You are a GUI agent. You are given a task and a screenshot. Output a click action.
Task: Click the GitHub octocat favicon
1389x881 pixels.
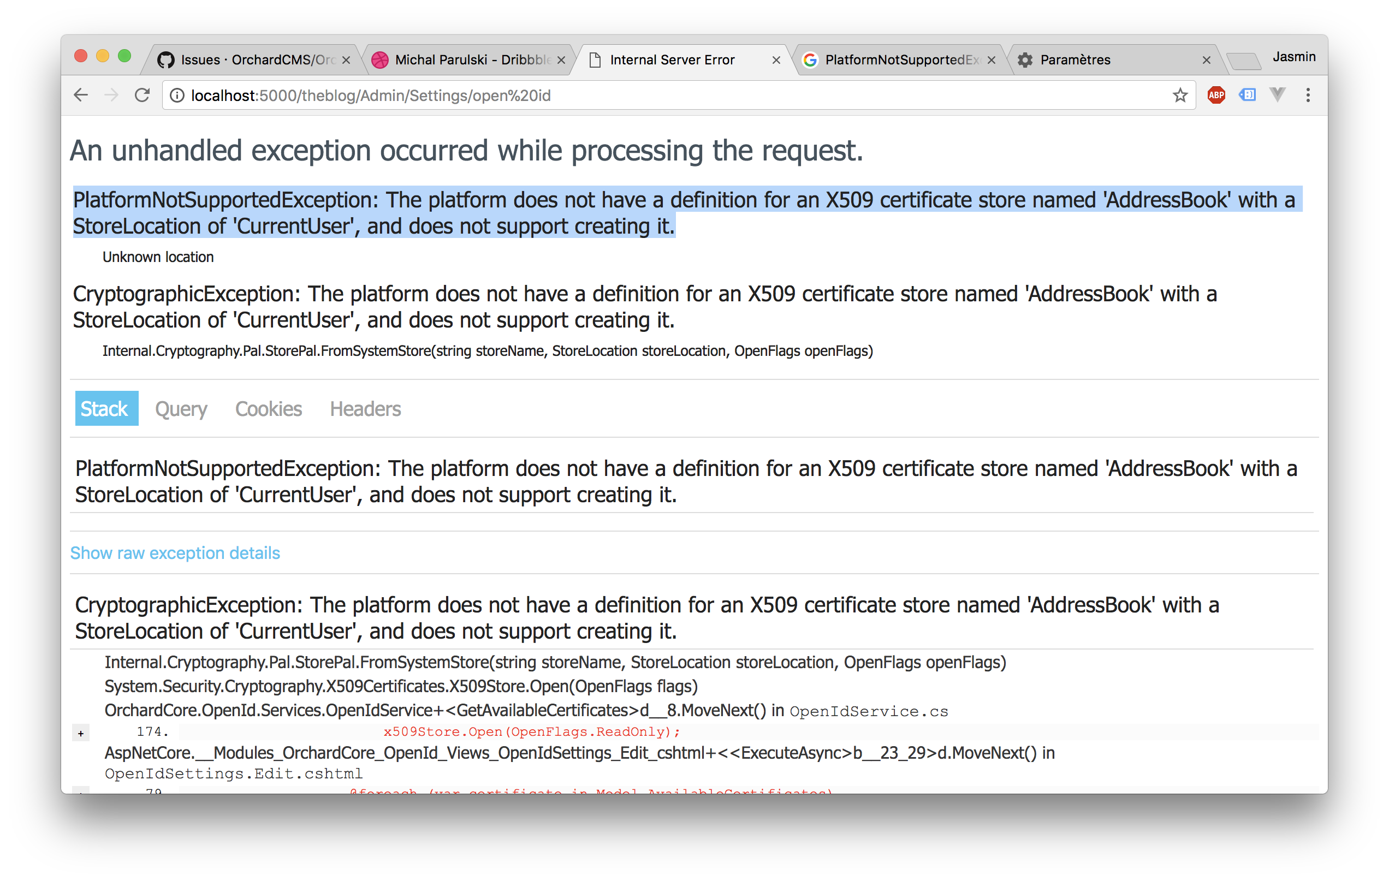tap(165, 59)
